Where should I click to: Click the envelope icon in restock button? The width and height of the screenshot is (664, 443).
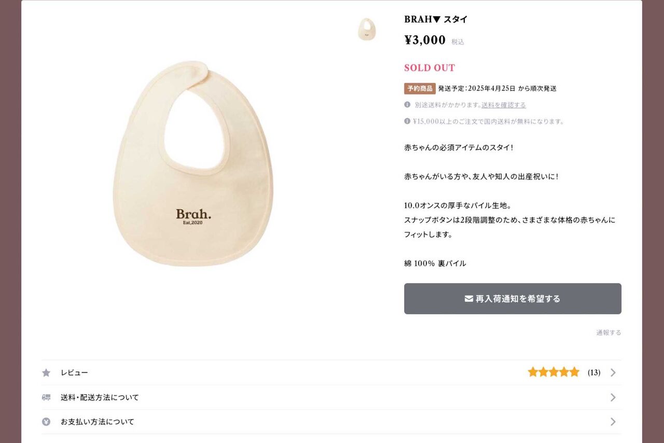tap(469, 299)
